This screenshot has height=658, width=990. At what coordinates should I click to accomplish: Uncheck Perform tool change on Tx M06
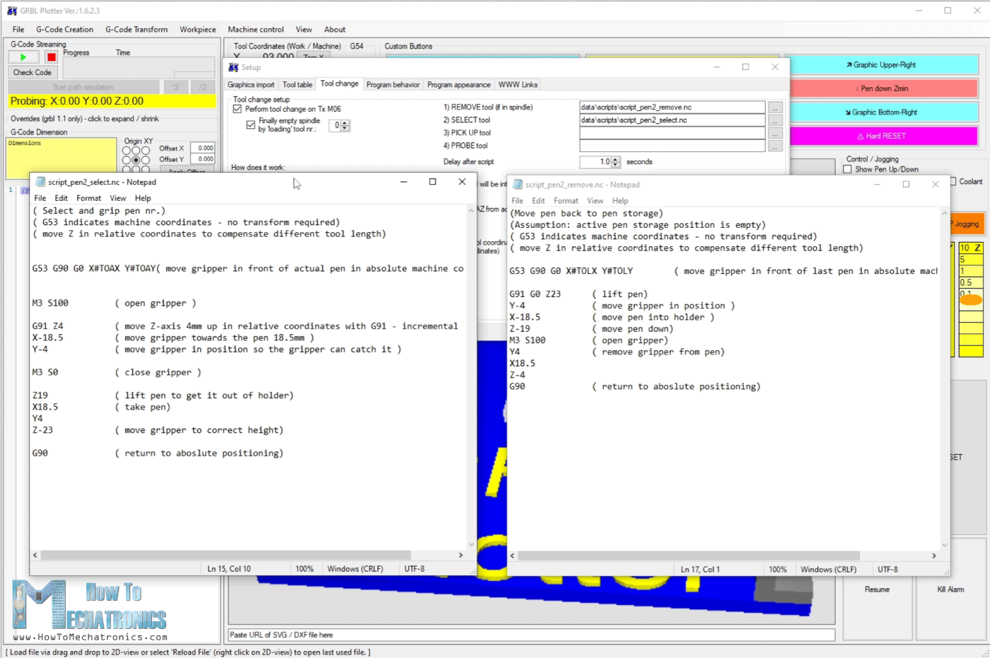[238, 109]
